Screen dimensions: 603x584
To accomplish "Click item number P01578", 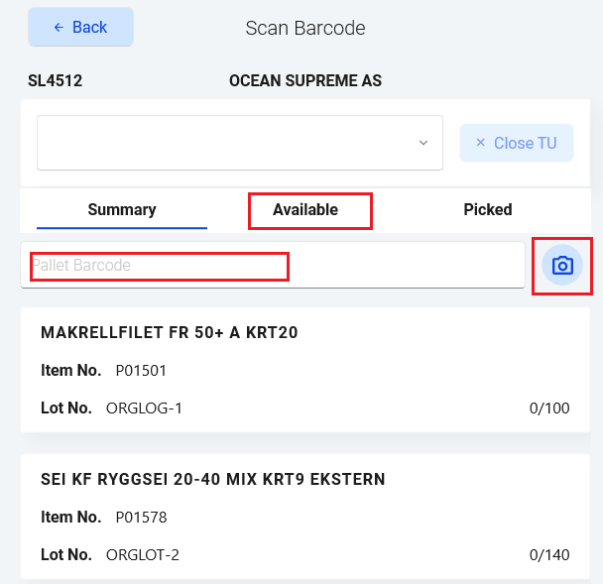I will pos(141,518).
